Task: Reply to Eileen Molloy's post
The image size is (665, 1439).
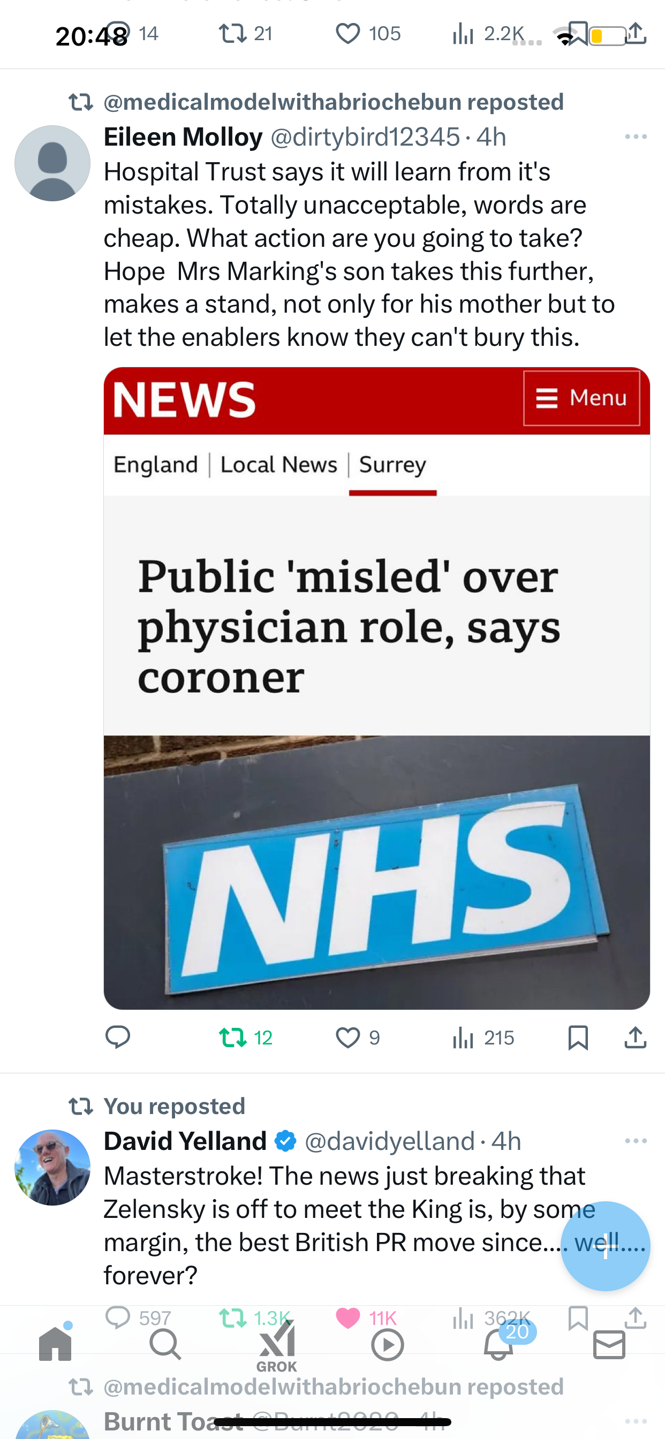Action: click(x=118, y=1037)
